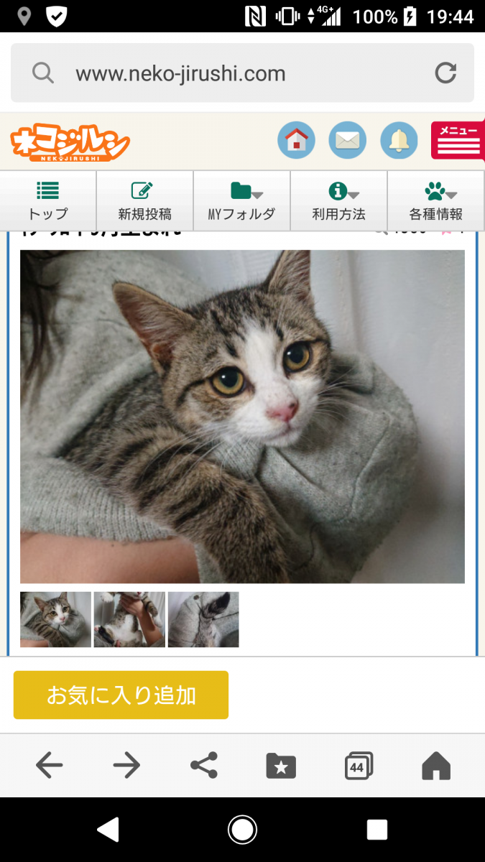Go back with the browser's left arrow
The width and height of the screenshot is (485, 862).
pos(49,766)
